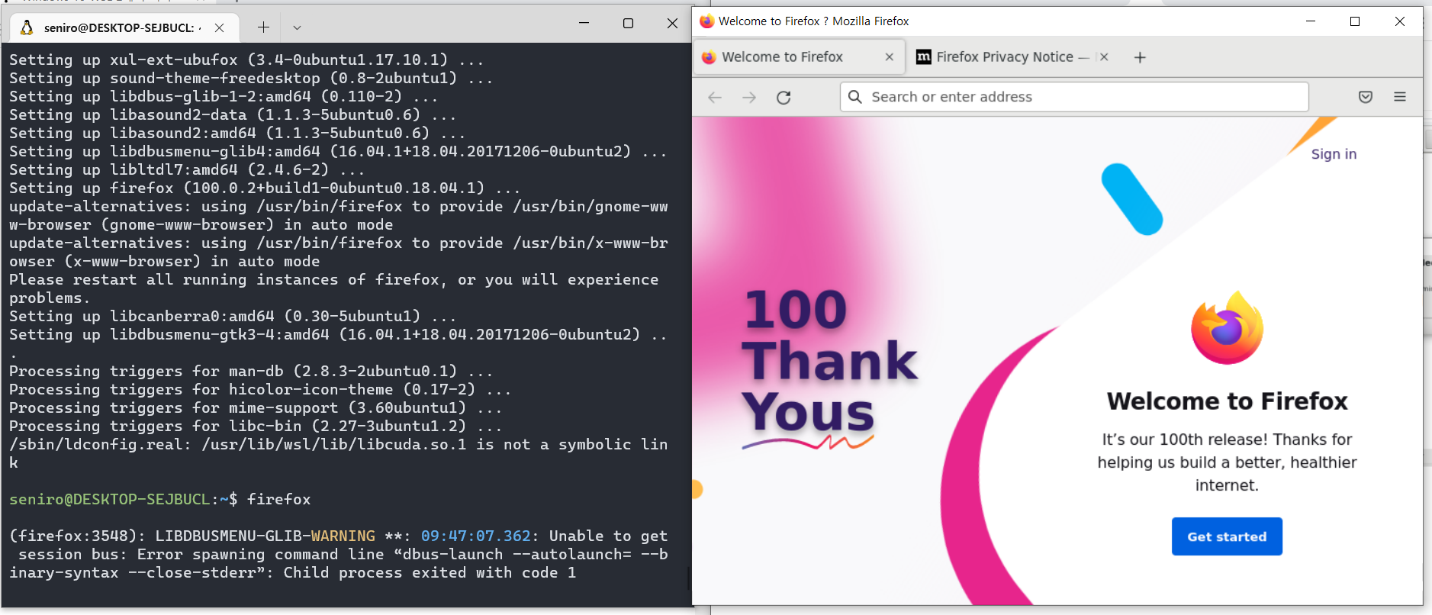Image resolution: width=1432 pixels, height=615 pixels.
Task: Click 'Processing triggers for man-db' line
Action: [x=250, y=371]
